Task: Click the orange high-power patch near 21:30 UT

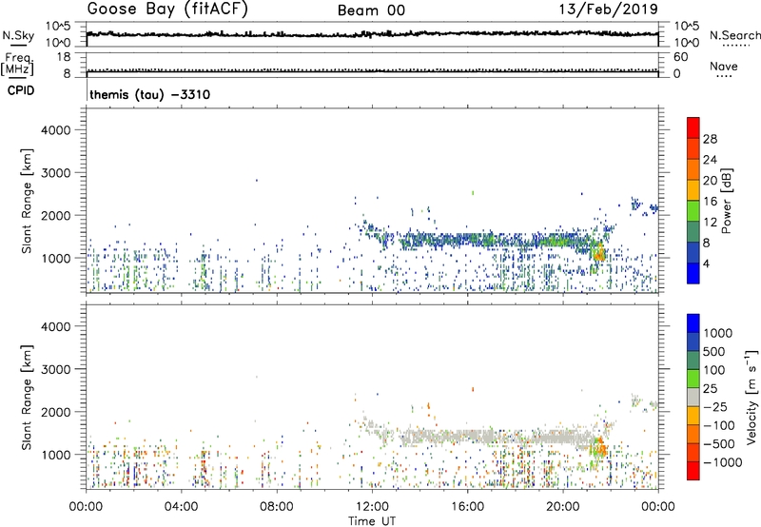Action: (600, 252)
